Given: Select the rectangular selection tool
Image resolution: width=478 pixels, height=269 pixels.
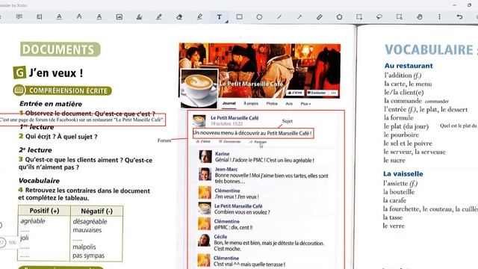Looking at the screenshot, I should click(x=399, y=16).
